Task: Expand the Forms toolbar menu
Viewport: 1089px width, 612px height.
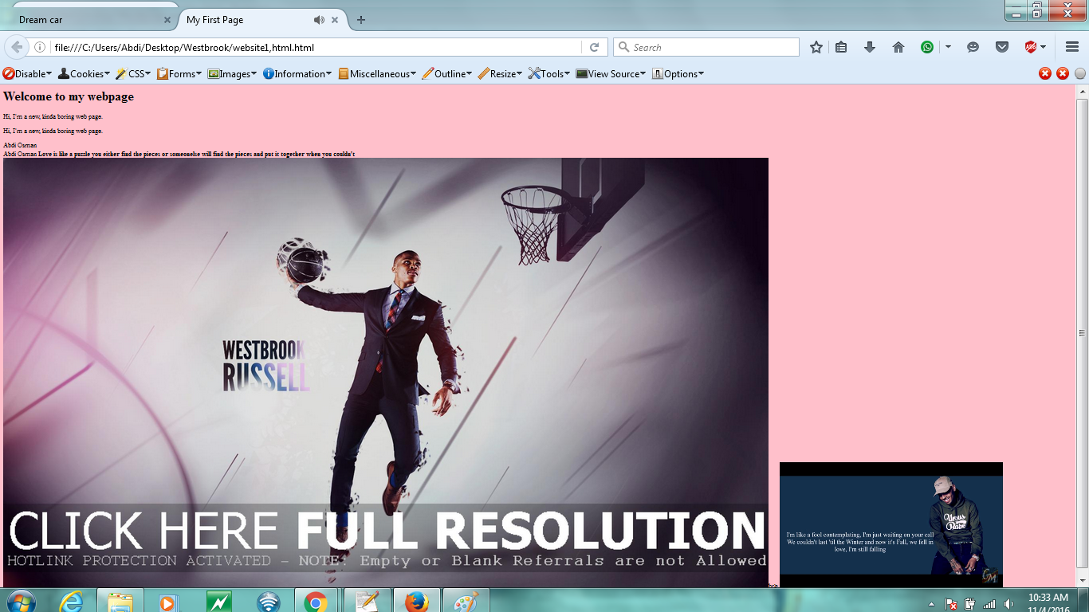Action: [179, 73]
